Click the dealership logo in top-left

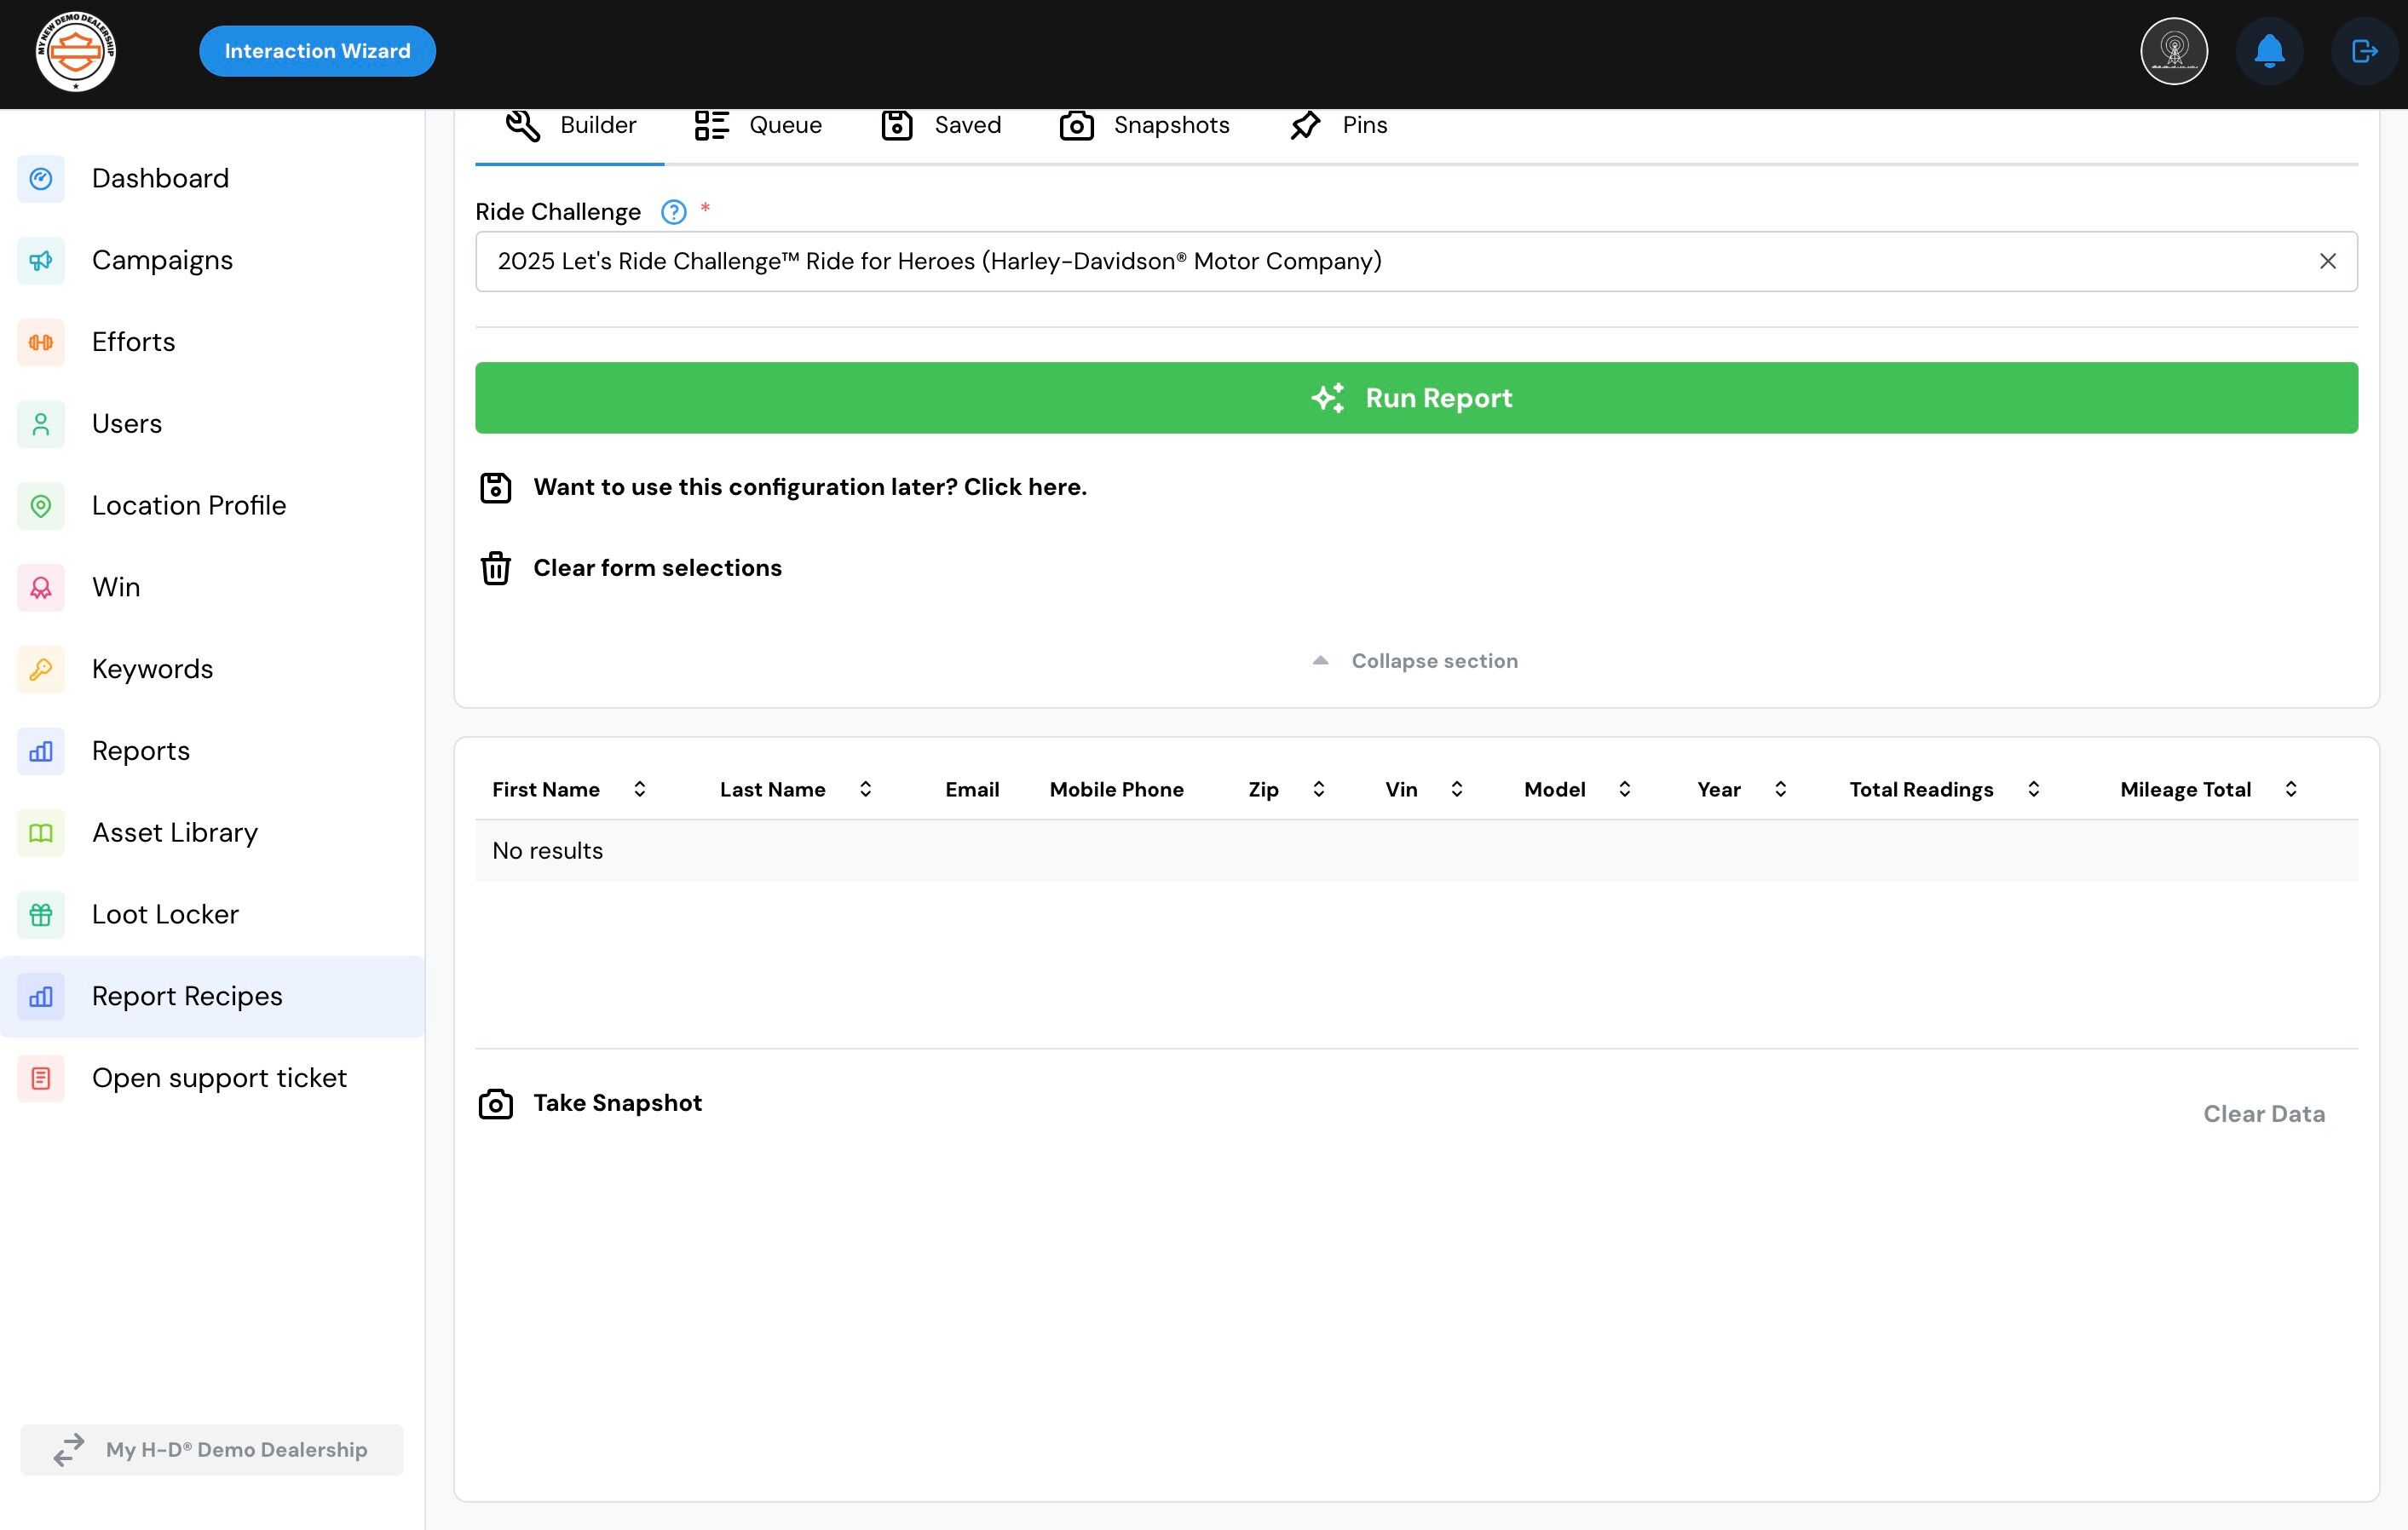tap(76, 51)
